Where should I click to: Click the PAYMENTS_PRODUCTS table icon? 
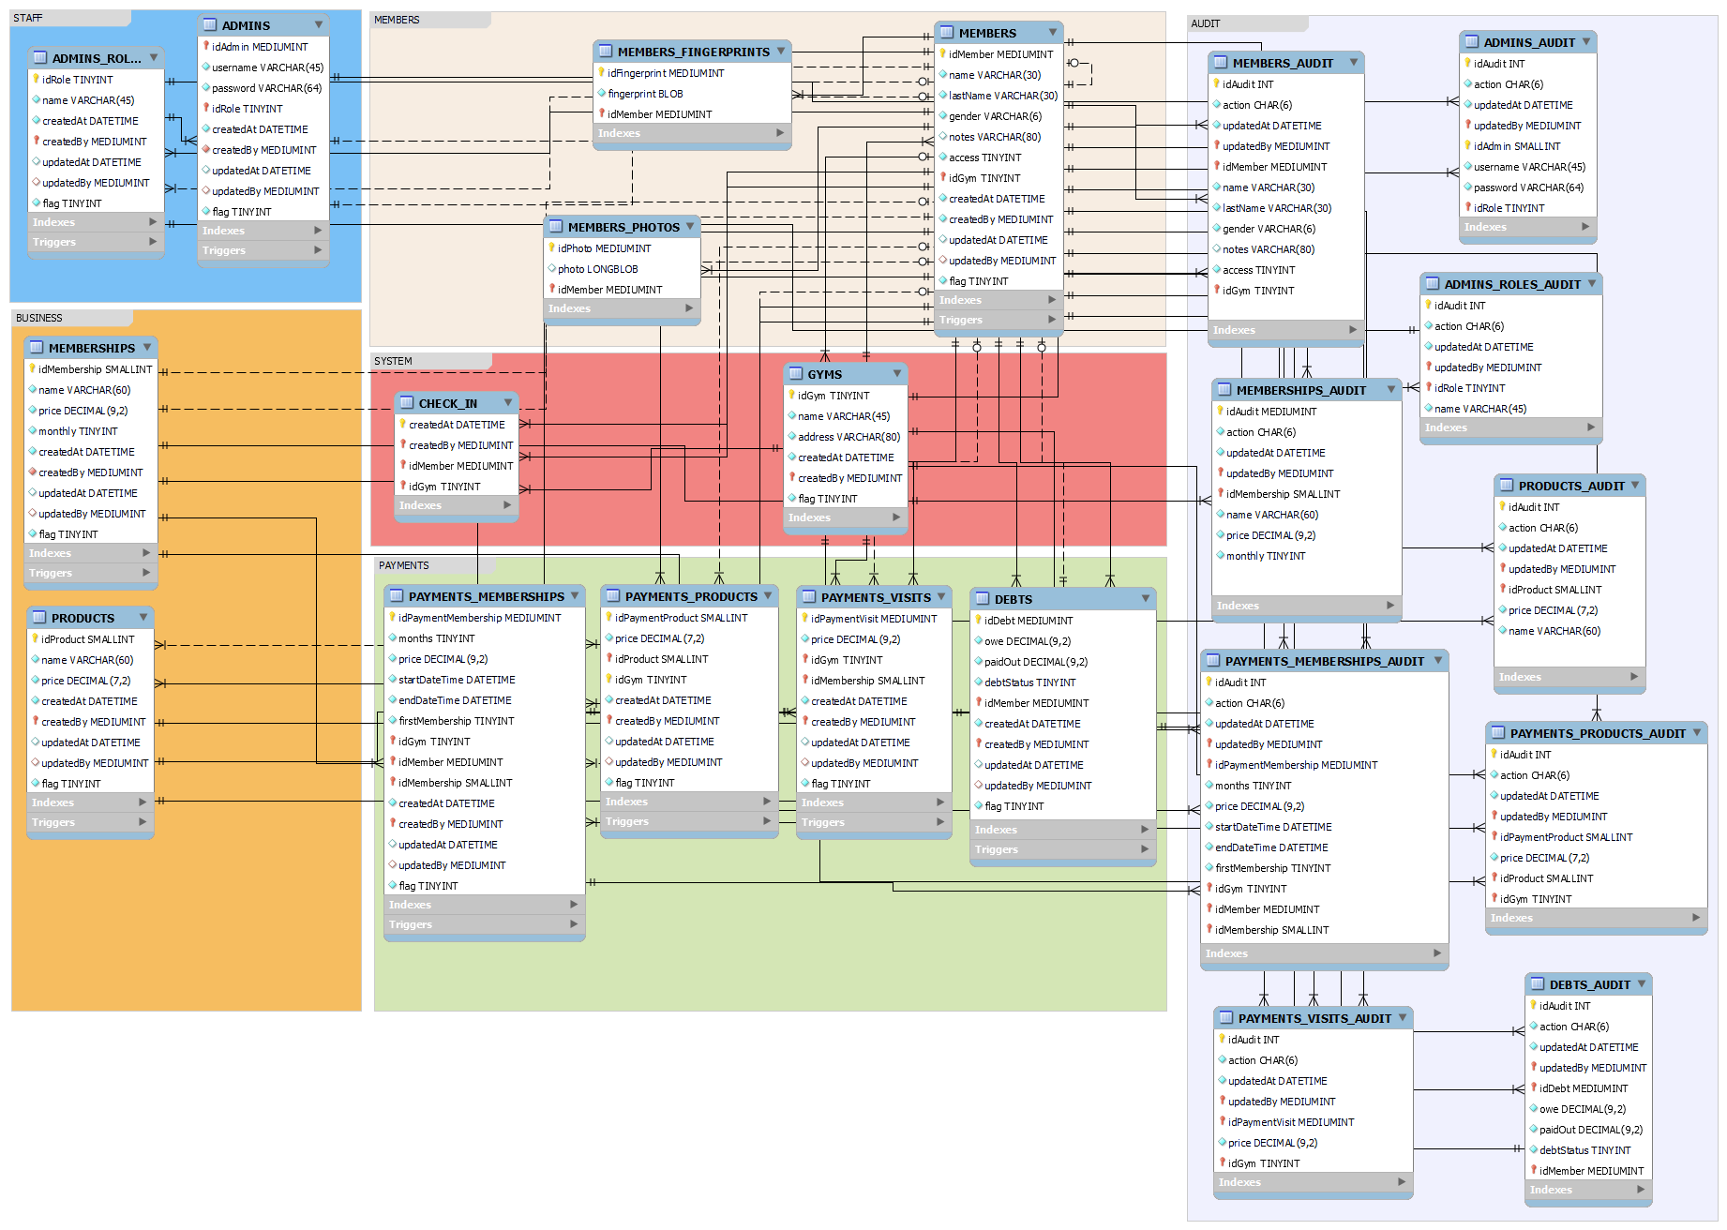pyautogui.click(x=613, y=595)
